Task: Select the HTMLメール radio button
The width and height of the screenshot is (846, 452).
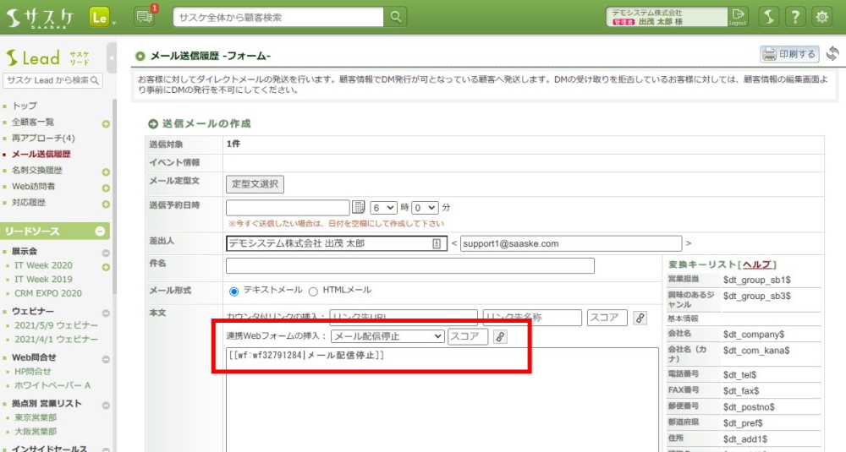Action: 313,291
